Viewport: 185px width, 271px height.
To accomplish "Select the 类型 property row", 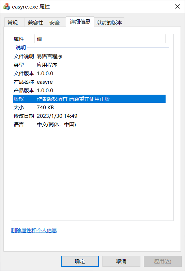I will [89, 65].
